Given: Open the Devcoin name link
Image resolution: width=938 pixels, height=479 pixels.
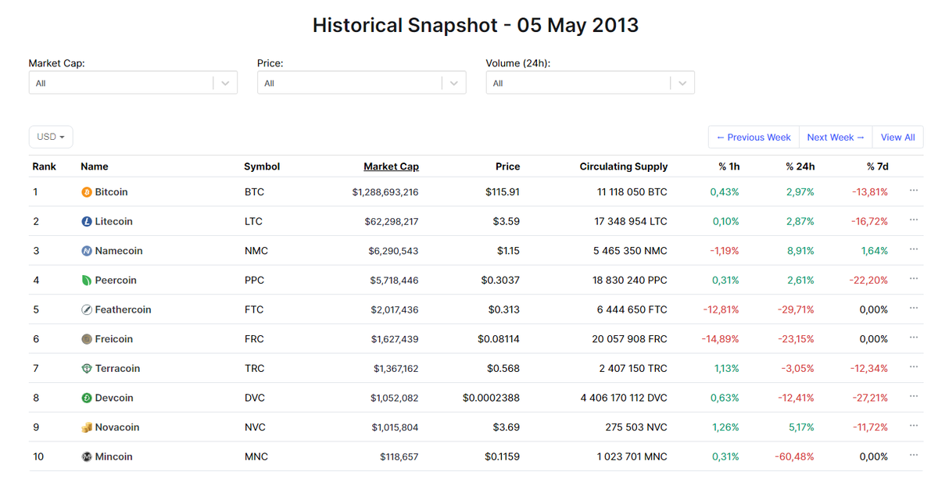Looking at the screenshot, I should coord(114,398).
